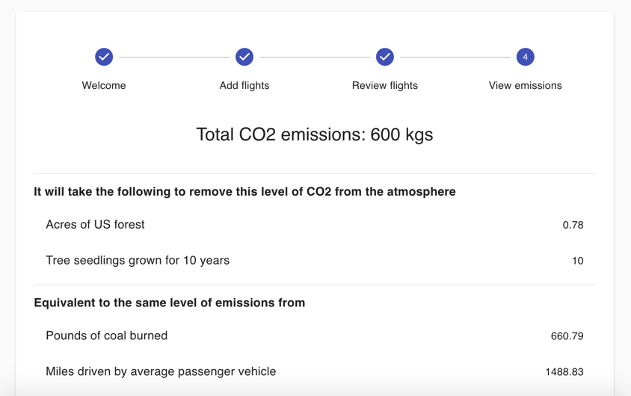The image size is (631, 396).
Task: Click the Pounds of coal burned row
Action: coord(106,335)
